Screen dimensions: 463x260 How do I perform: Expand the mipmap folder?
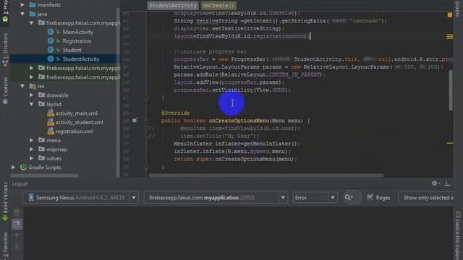click(x=31, y=149)
